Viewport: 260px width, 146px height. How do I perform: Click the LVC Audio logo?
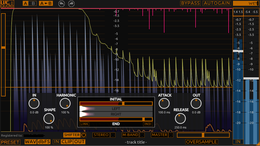[x=7, y=4]
